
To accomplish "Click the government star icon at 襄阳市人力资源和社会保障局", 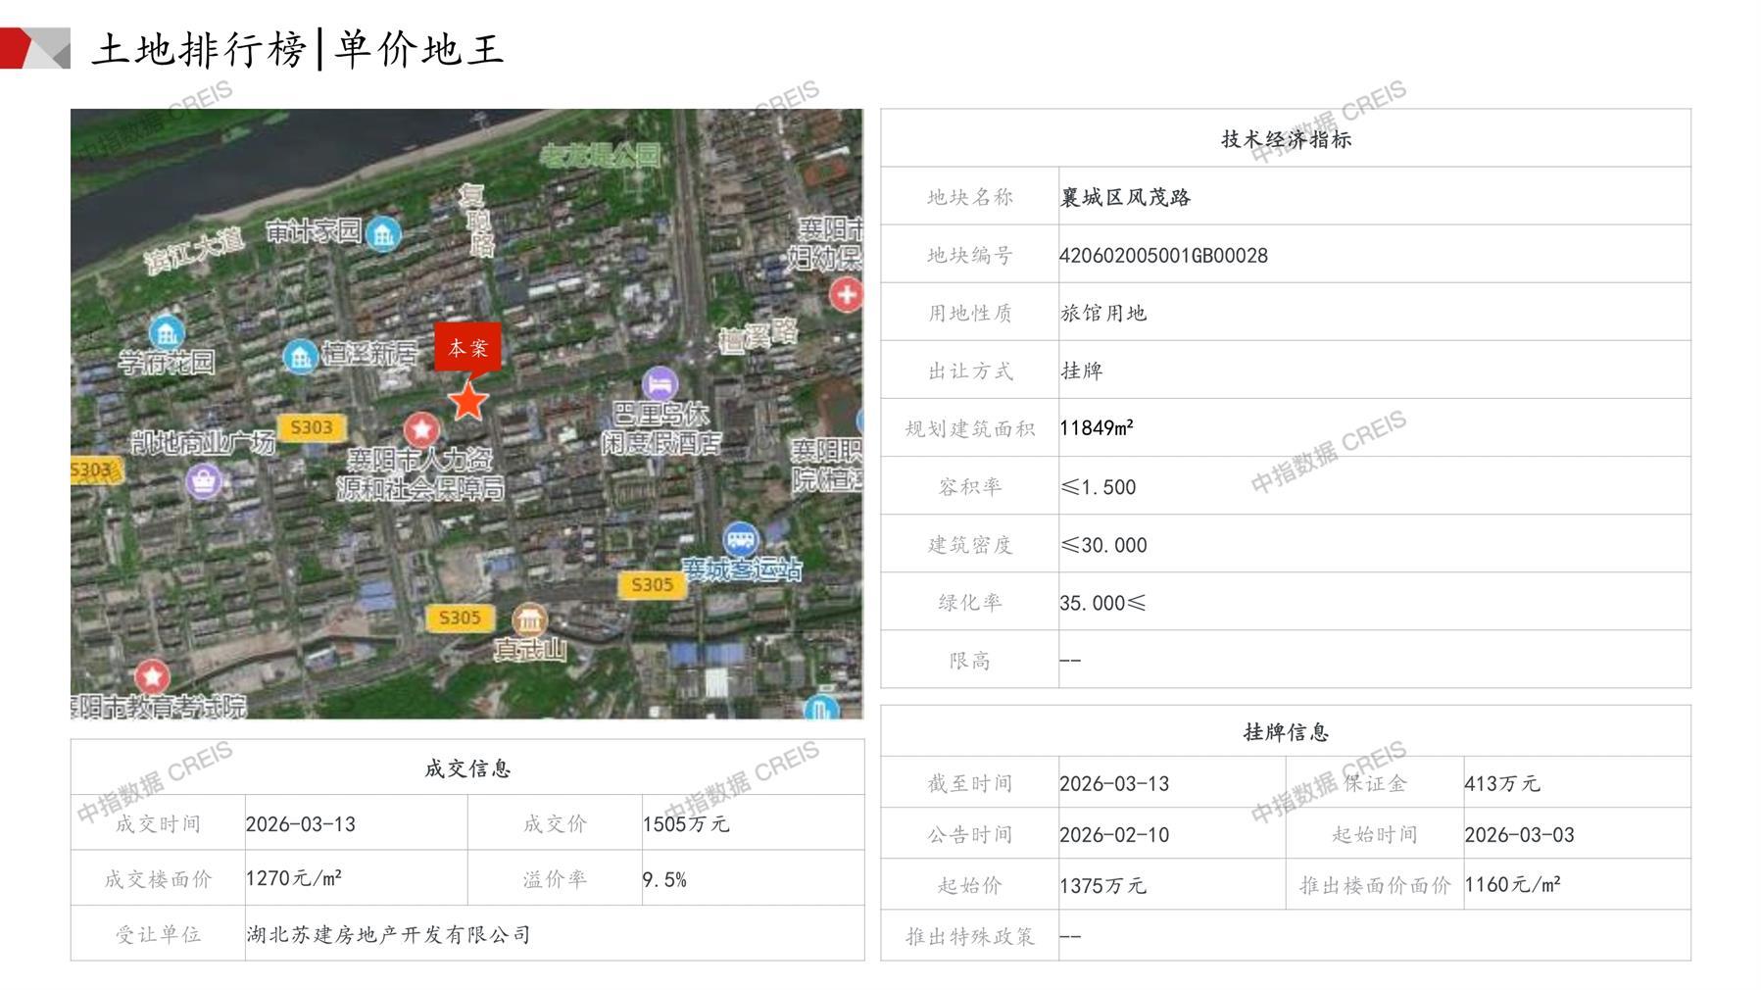I will [421, 429].
